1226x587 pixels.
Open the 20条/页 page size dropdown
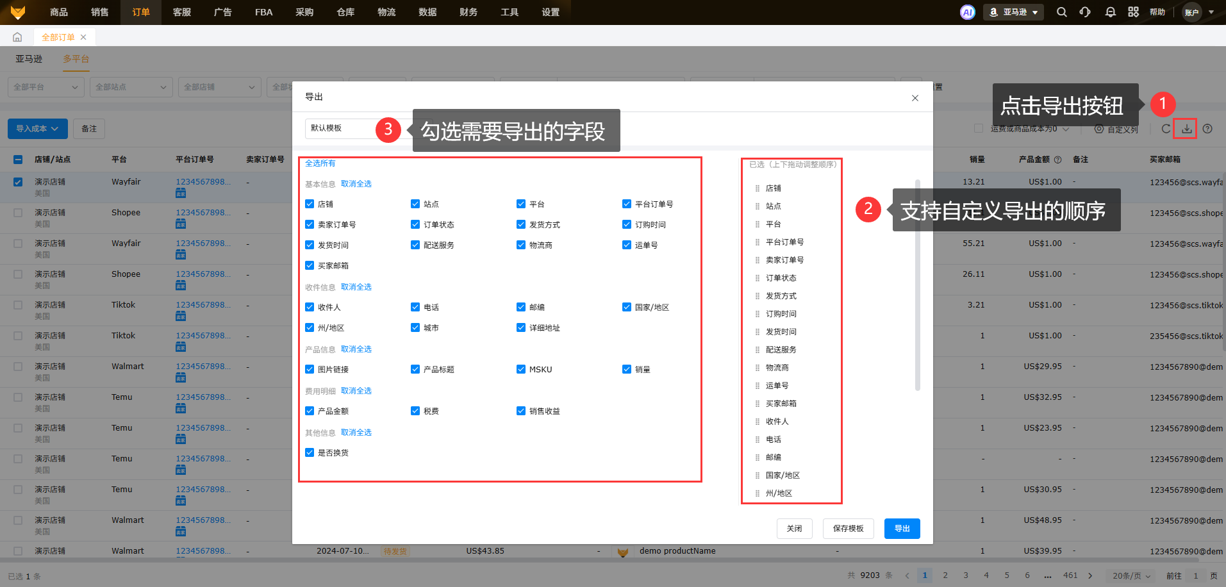tap(1131, 576)
